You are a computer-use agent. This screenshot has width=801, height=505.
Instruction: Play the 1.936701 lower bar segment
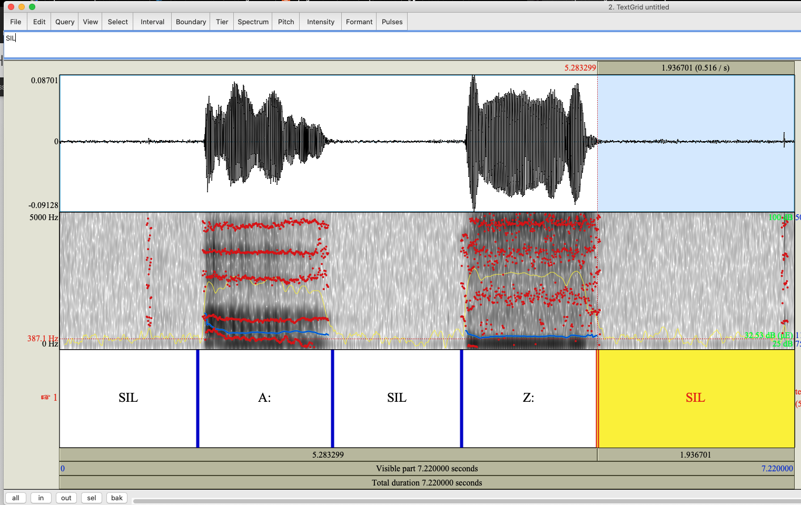point(696,454)
